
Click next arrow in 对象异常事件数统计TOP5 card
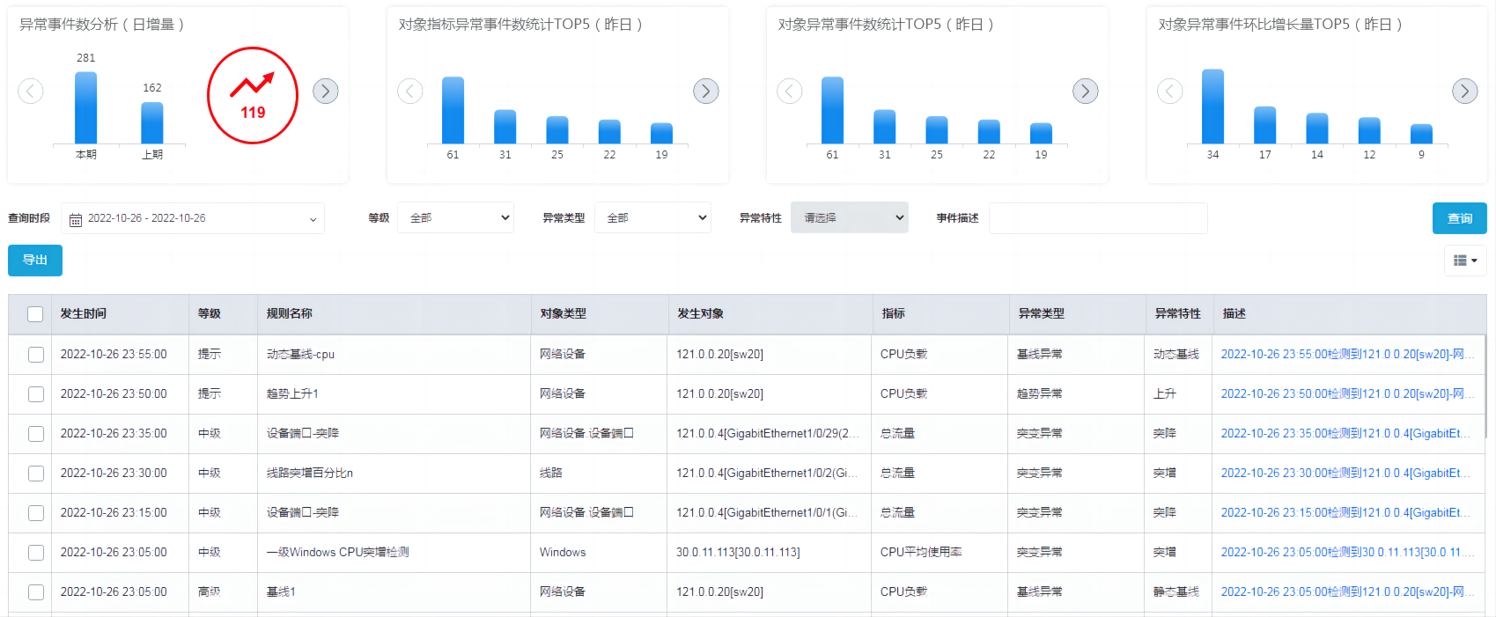coord(1085,91)
